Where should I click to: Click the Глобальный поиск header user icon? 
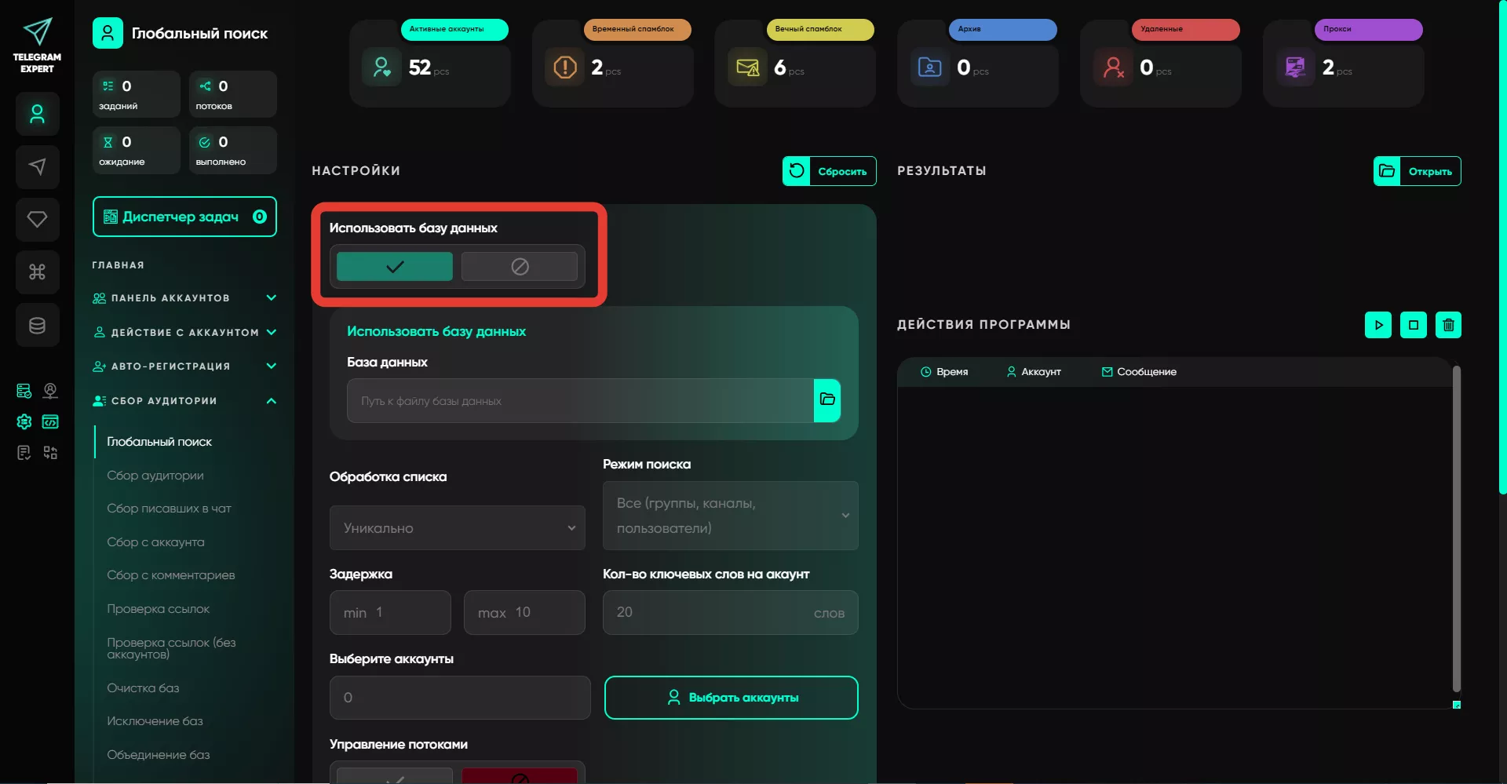click(x=108, y=33)
